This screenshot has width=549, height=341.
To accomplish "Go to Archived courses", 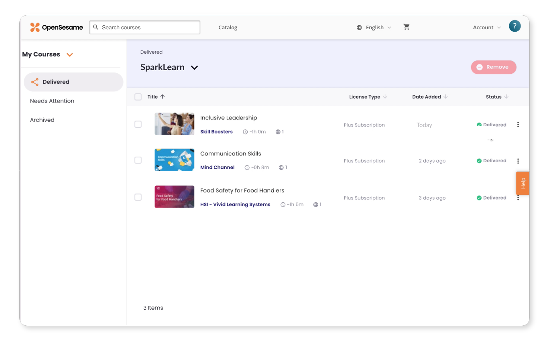I will pyautogui.click(x=42, y=120).
